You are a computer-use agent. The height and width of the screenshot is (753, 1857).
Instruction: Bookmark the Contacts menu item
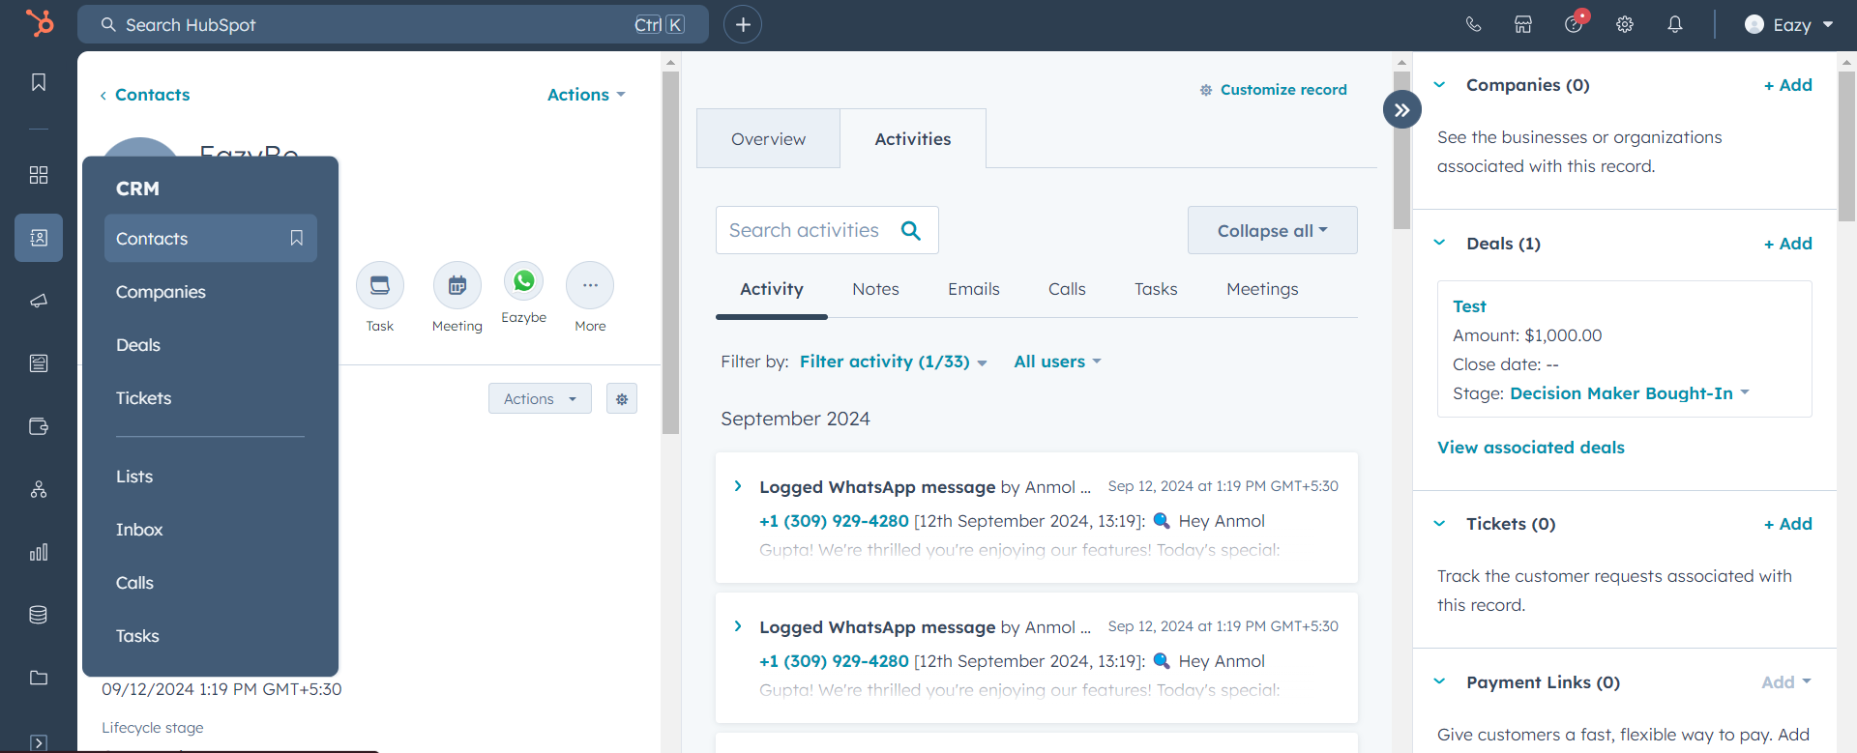(x=297, y=238)
